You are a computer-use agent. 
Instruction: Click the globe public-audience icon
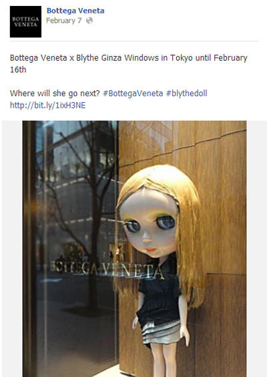(x=89, y=21)
